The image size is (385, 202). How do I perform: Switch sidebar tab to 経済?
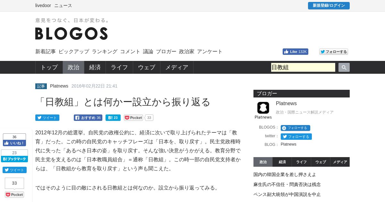pyautogui.click(x=282, y=162)
